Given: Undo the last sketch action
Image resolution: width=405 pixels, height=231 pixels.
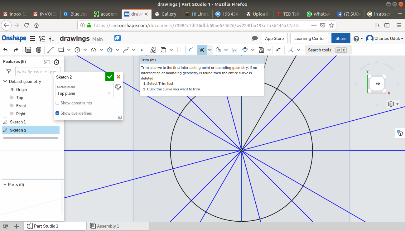Looking at the screenshot, I should click(6, 50).
